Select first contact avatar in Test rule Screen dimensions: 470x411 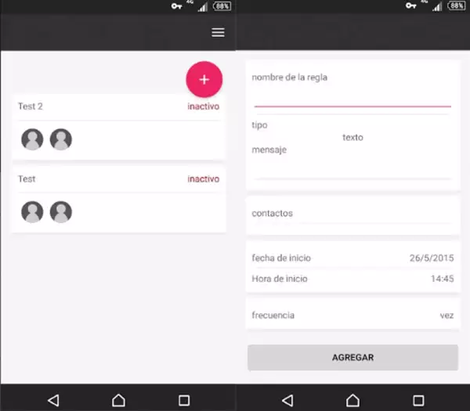[32, 211]
